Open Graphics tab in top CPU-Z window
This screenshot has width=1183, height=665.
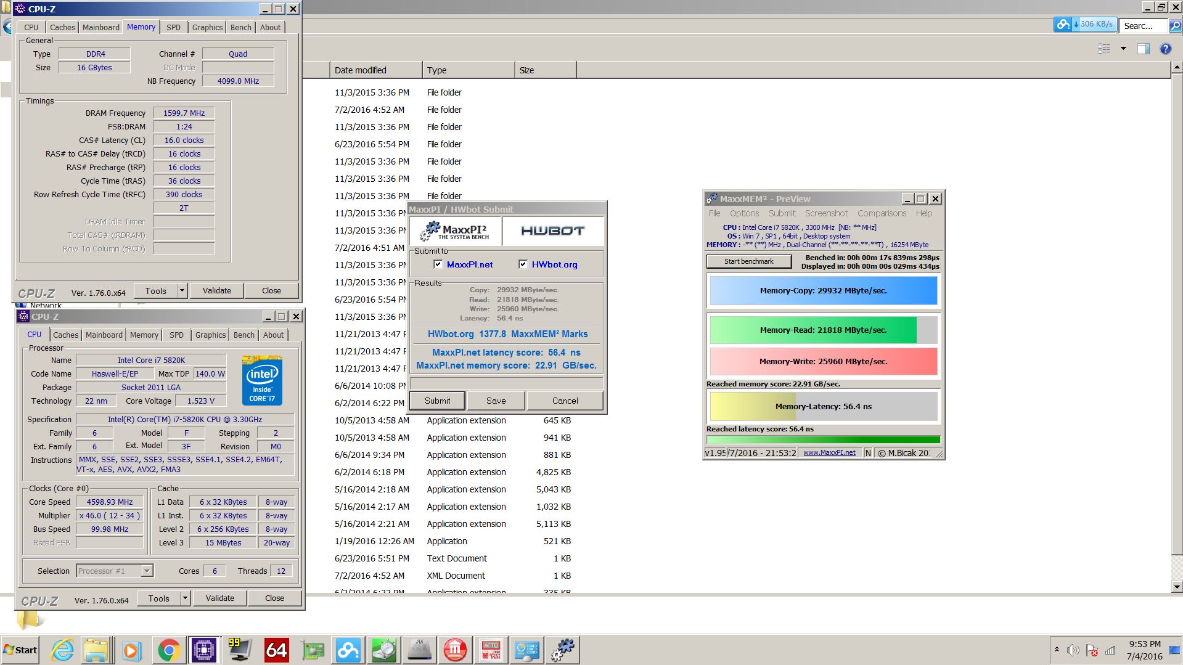tap(207, 27)
